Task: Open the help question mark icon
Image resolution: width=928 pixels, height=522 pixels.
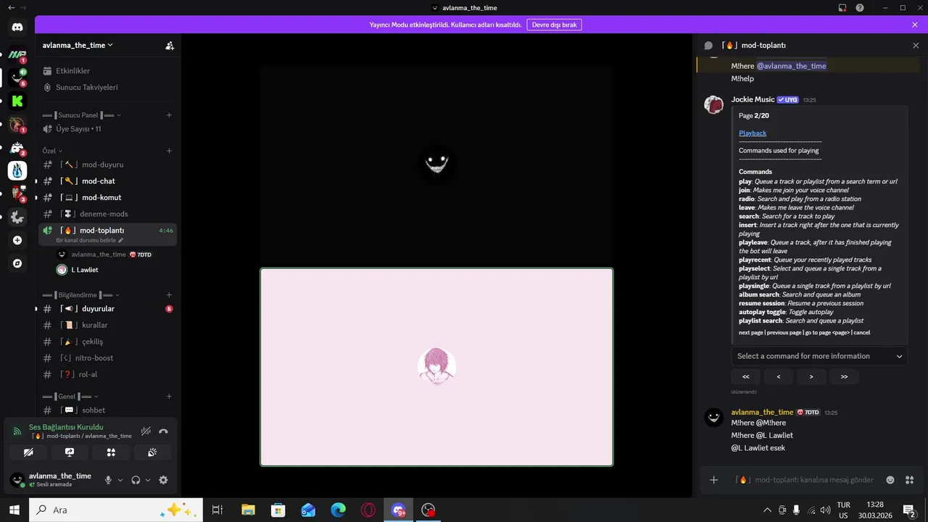Action: [x=860, y=7]
